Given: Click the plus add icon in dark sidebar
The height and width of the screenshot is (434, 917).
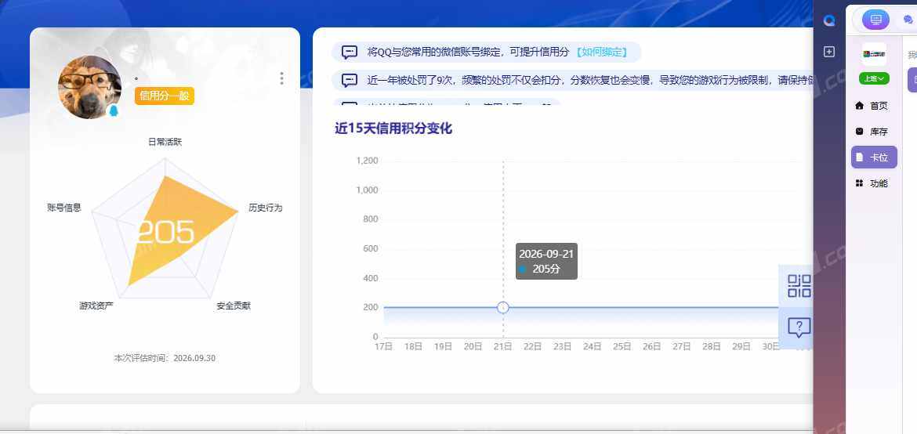Looking at the screenshot, I should click(829, 52).
